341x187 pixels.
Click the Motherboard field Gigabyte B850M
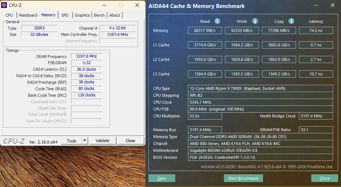pyautogui.click(x=260, y=150)
